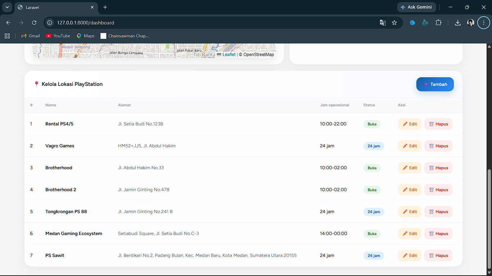Screen dimensions: 492x276
Task: Open Chrome three-dot menu
Action: pos(484,23)
